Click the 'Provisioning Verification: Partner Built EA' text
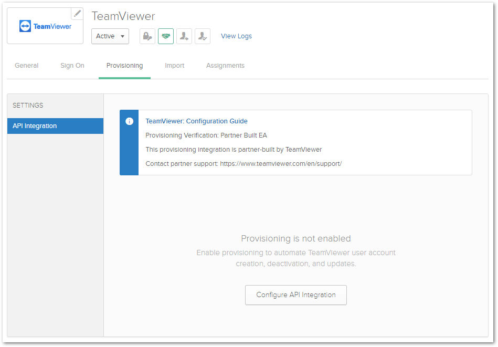Viewport: 498px width, 347px height. [206, 135]
